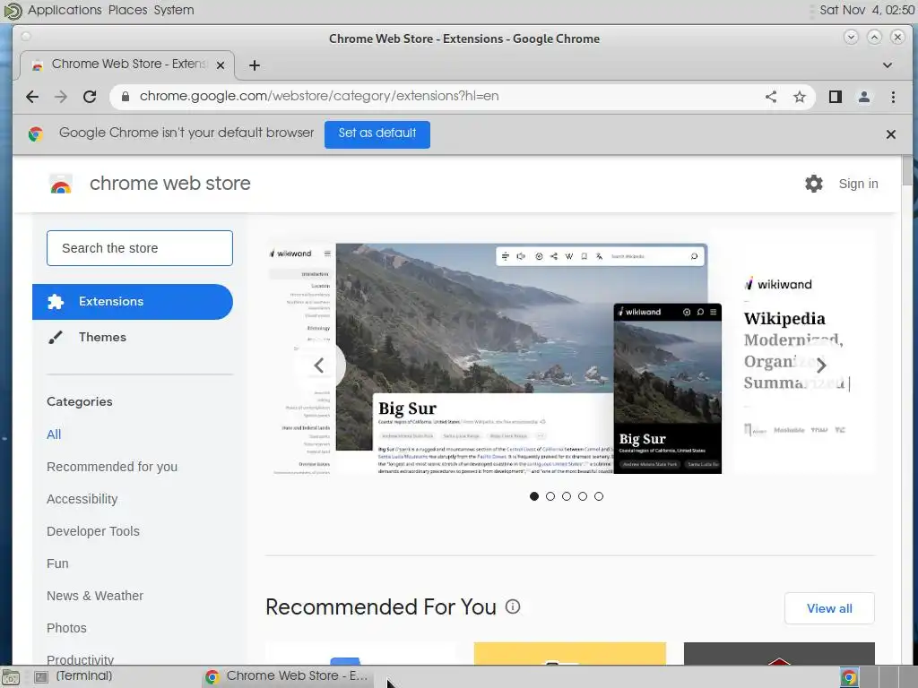Advance to the next carousel slide
918x688 pixels.
pos(821,365)
